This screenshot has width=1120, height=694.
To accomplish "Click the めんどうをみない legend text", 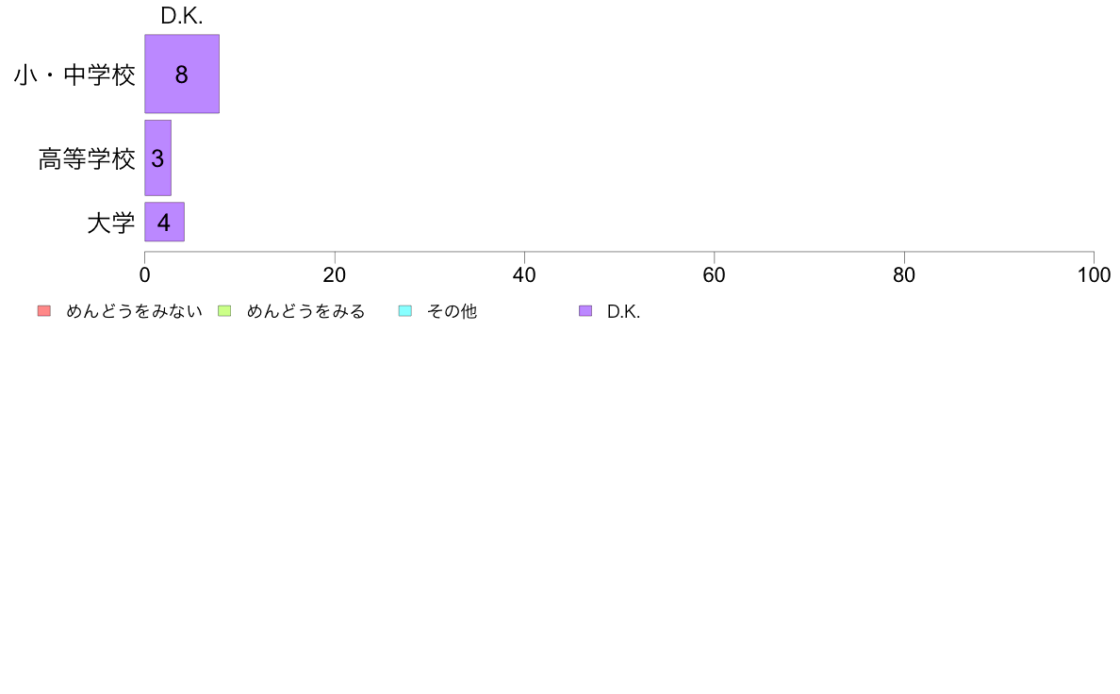I will pos(134,311).
